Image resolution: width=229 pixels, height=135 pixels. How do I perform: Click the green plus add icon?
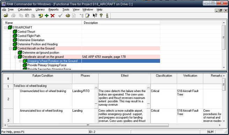(46, 15)
